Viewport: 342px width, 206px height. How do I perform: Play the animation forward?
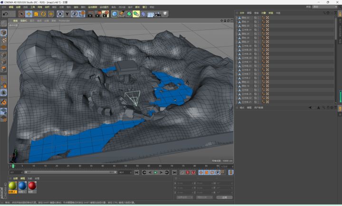tap(155, 172)
